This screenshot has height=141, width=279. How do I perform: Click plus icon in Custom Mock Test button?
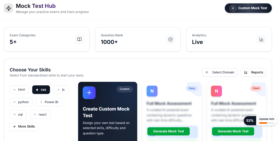tap(233, 8)
